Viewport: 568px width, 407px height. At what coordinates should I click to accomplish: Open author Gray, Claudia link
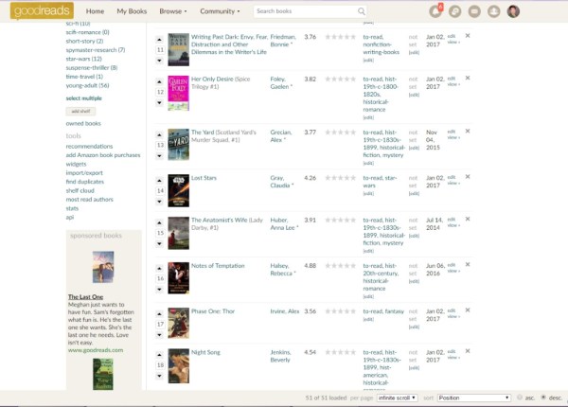(282, 182)
